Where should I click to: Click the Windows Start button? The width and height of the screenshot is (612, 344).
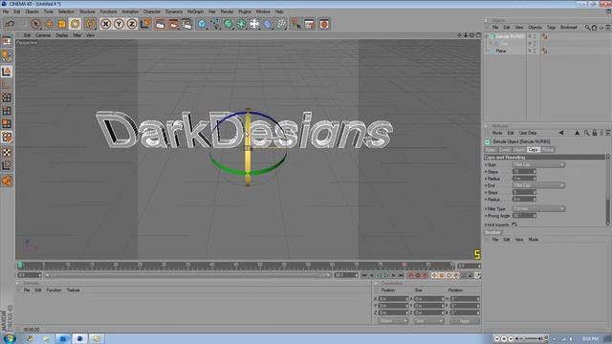pyautogui.click(x=10, y=338)
